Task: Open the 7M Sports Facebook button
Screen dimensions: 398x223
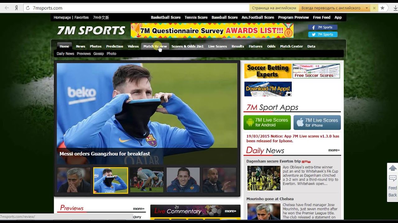Action: point(323,27)
